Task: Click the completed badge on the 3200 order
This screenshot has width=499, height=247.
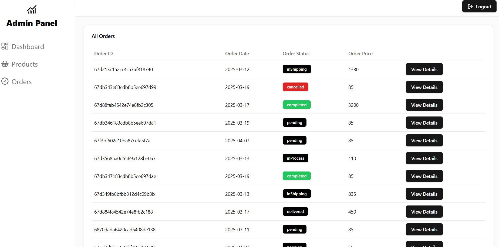Action: [296, 105]
